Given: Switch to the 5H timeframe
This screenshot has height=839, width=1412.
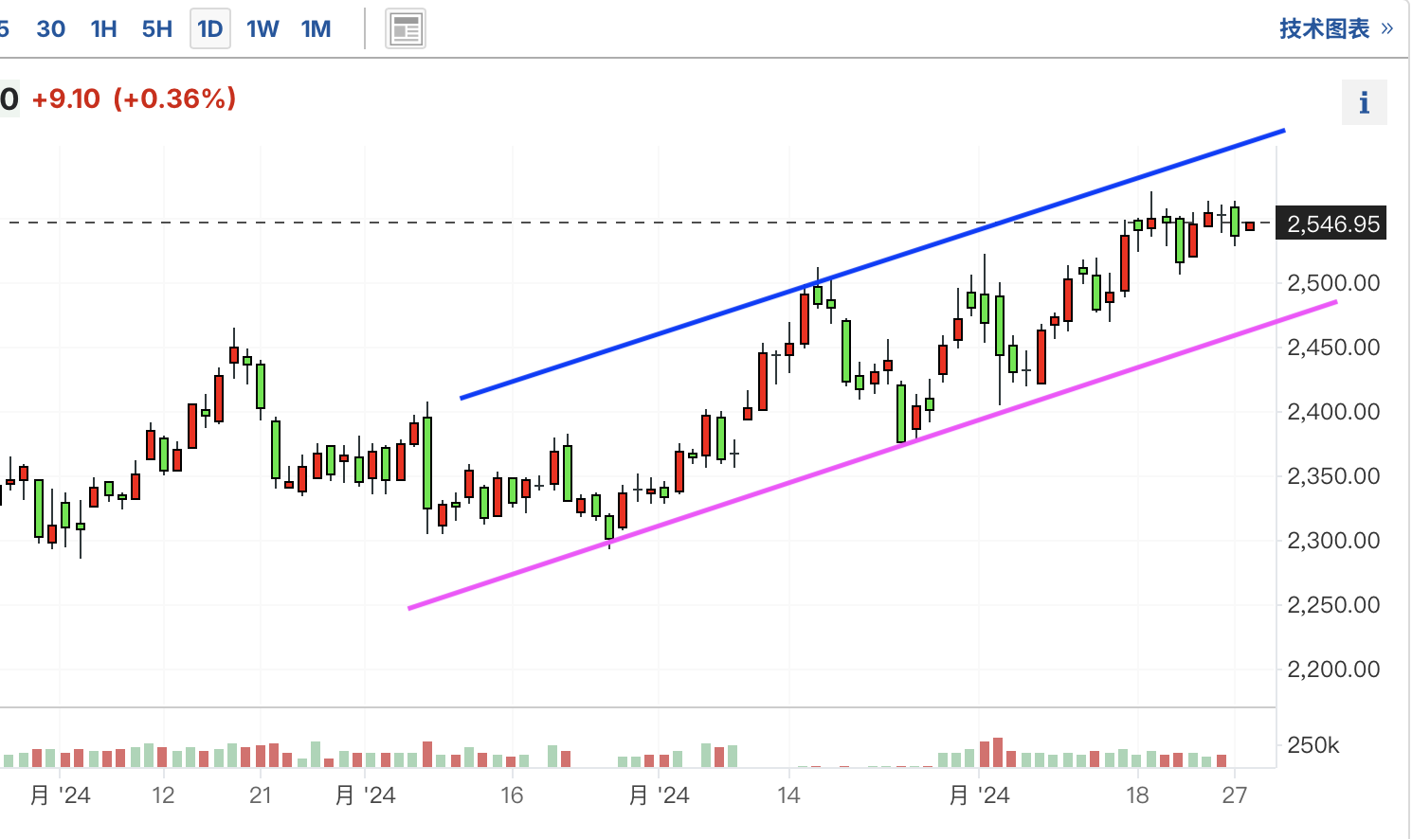Looking at the screenshot, I should (x=157, y=29).
